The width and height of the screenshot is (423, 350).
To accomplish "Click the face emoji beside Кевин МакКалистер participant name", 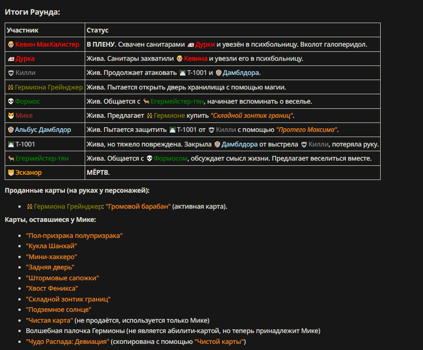I will click(x=11, y=45).
